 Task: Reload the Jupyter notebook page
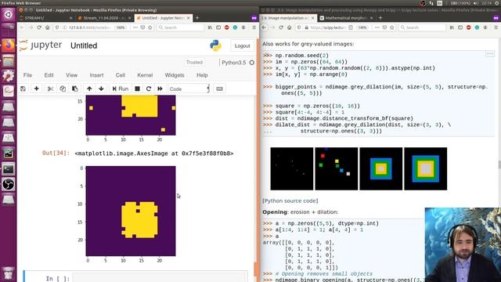pyautogui.click(x=39, y=27)
